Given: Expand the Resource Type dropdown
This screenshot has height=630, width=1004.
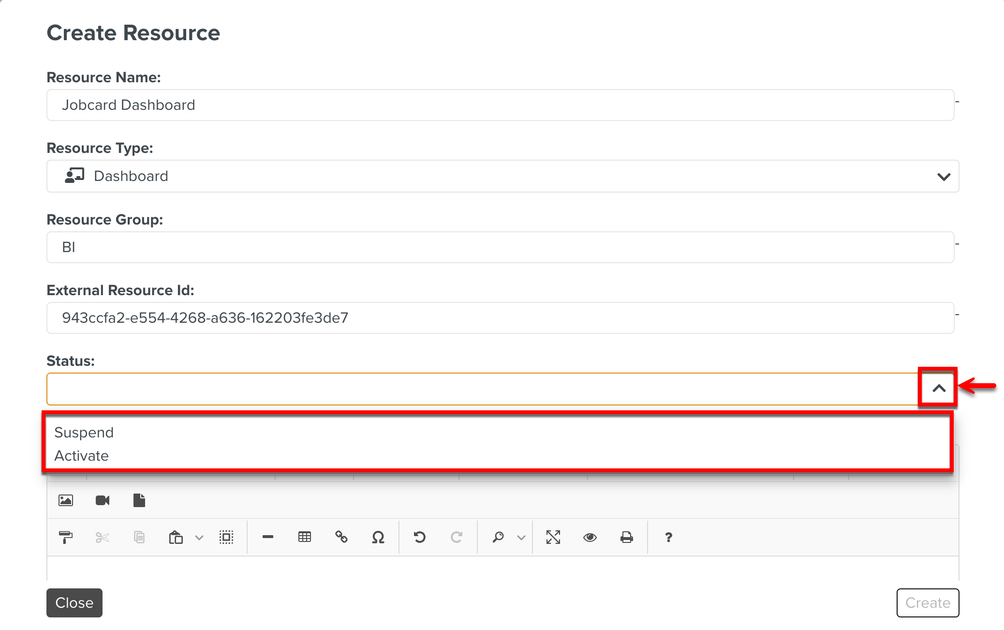Looking at the screenshot, I should click(944, 177).
